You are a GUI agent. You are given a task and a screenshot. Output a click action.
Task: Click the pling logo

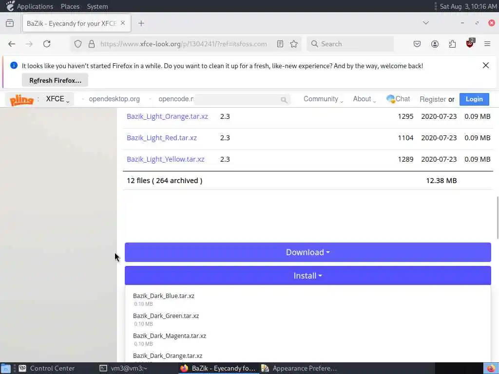21,99
